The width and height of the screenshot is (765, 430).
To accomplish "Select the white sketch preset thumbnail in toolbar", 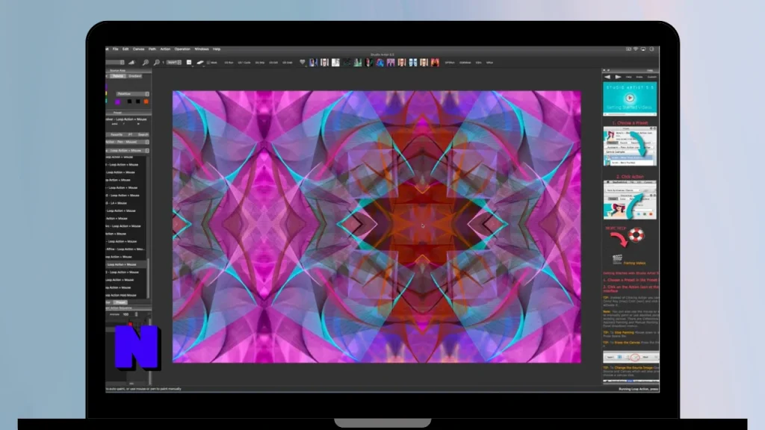I will click(x=335, y=63).
